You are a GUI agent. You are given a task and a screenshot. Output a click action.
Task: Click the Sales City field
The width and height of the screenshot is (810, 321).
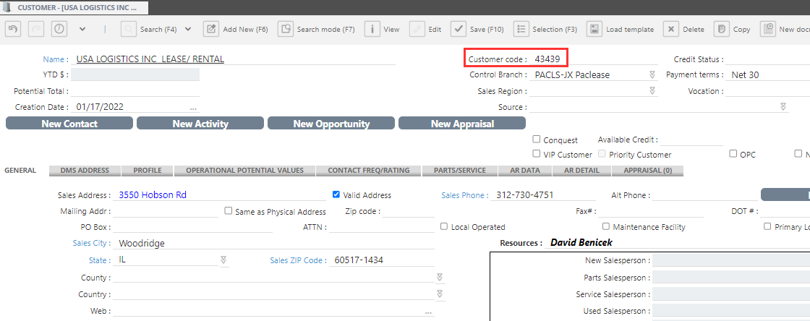[x=274, y=243]
